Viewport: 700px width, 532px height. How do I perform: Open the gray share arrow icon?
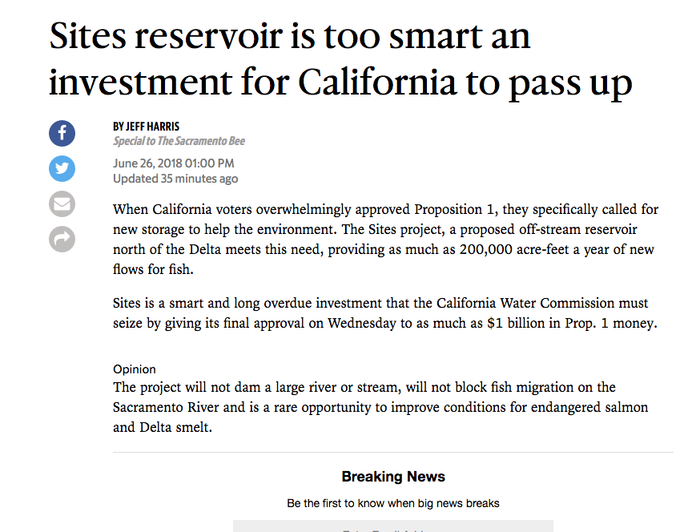pos(62,239)
